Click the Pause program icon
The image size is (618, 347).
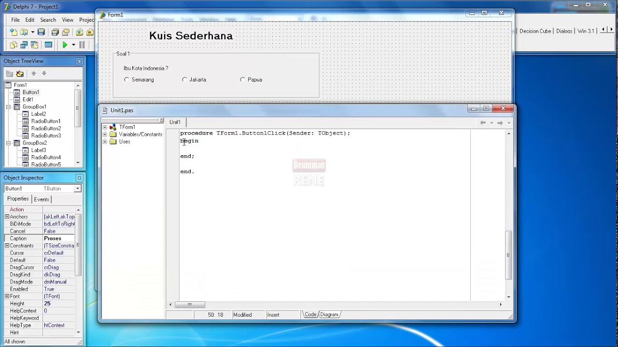coord(82,45)
